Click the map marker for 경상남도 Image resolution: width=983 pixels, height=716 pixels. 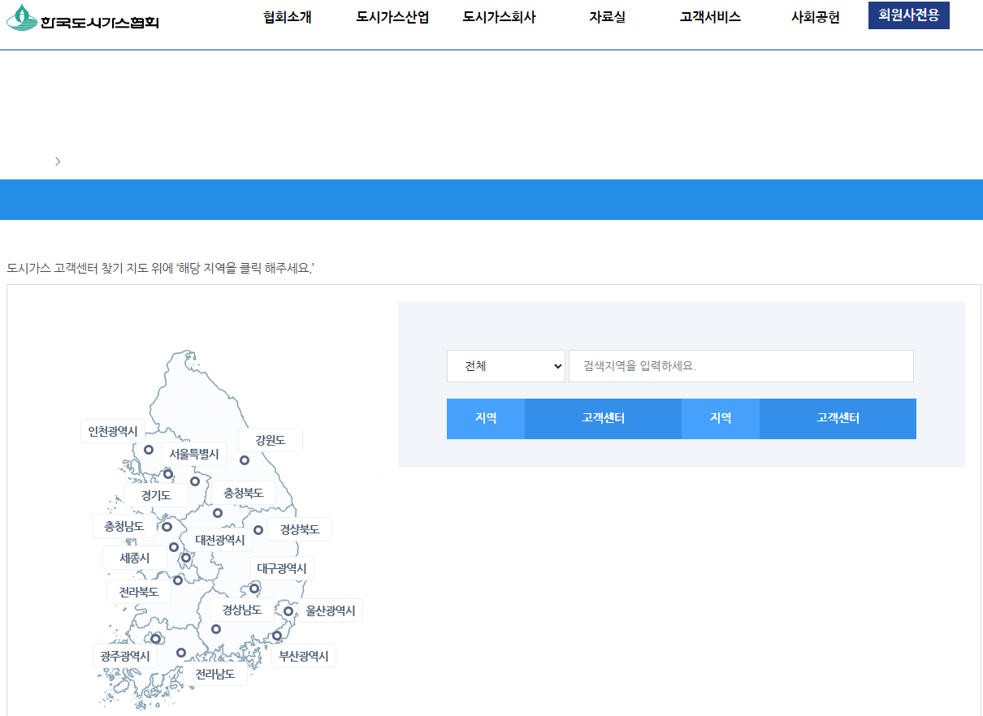[x=216, y=629]
